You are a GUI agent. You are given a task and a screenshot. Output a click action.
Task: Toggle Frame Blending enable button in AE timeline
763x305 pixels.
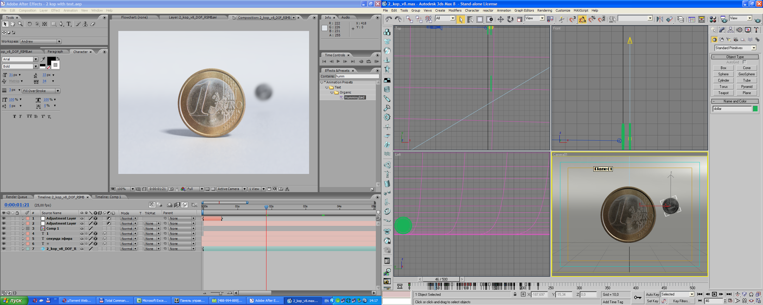click(x=177, y=205)
